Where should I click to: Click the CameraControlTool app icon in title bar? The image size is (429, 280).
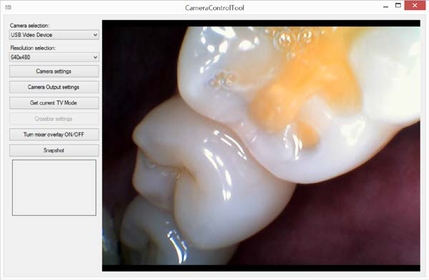click(x=8, y=7)
